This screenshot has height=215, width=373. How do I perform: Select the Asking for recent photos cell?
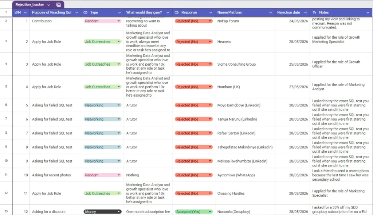[x=55, y=175]
